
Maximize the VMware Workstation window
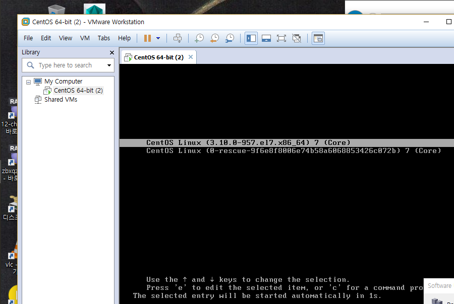pos(448,22)
